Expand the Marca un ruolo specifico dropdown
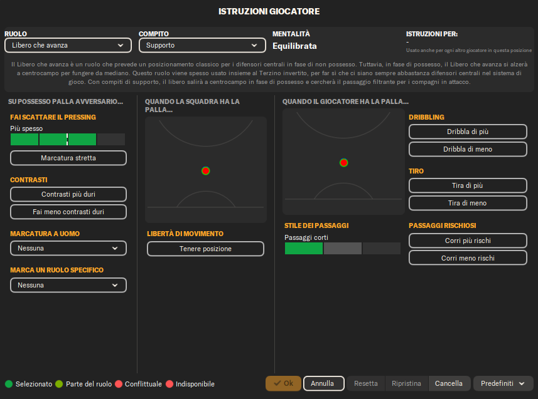538x399 pixels. point(68,285)
